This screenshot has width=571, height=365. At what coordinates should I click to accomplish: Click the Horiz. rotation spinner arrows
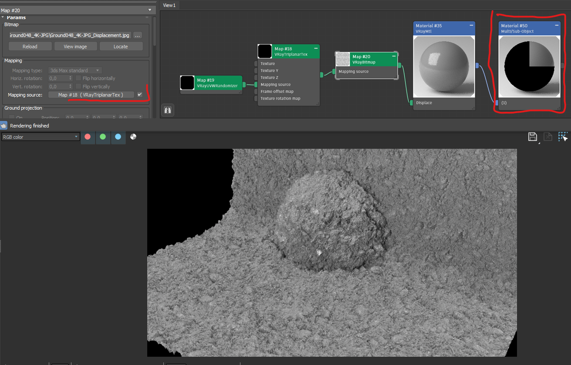coord(71,78)
